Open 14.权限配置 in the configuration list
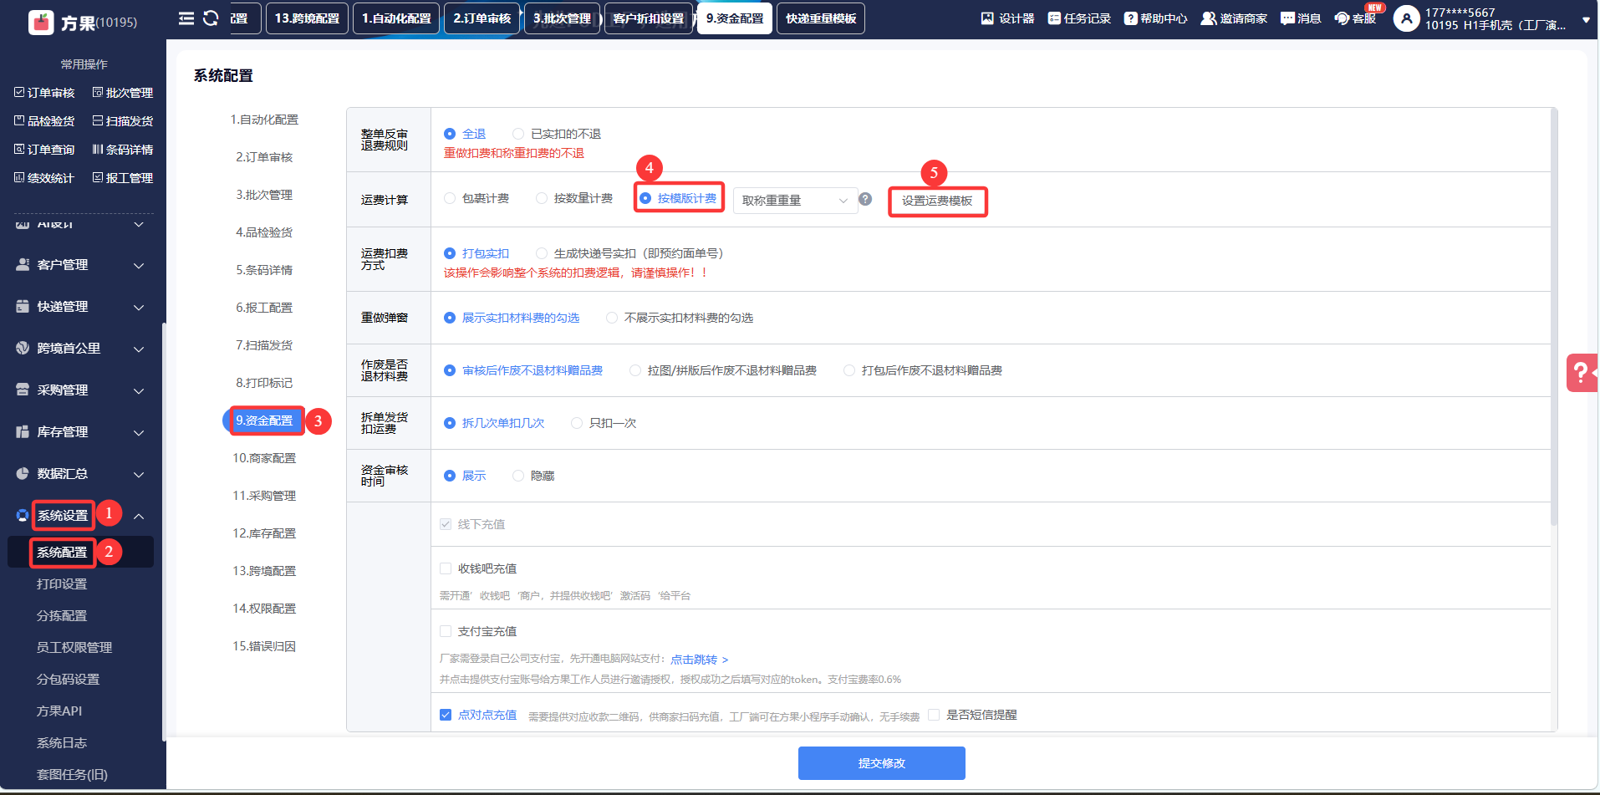The width and height of the screenshot is (1600, 795). click(264, 609)
